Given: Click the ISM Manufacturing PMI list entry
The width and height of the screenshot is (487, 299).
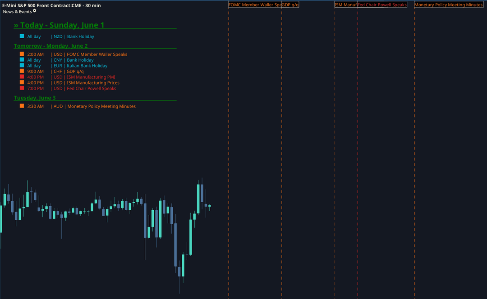Looking at the screenshot, I should [x=68, y=77].
